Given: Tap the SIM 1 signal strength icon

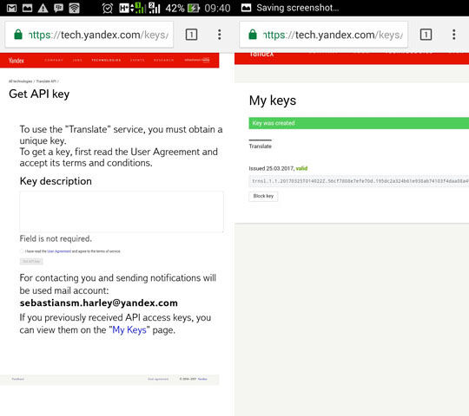Looking at the screenshot, I should (x=140, y=8).
